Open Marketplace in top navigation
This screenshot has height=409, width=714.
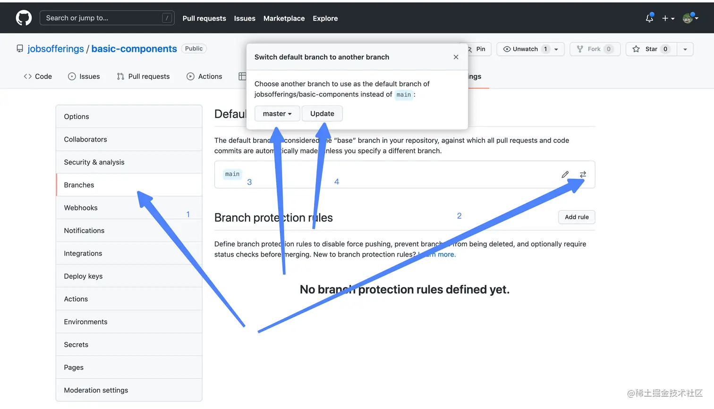[284, 18]
